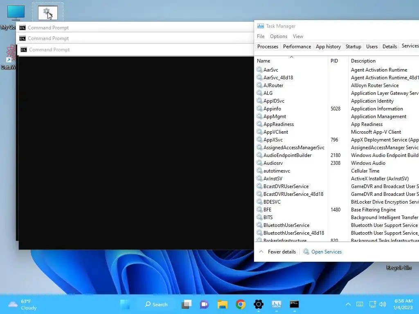The height and width of the screenshot is (314, 419).
Task: Click the volume speaker tray icon
Action: coord(383,304)
